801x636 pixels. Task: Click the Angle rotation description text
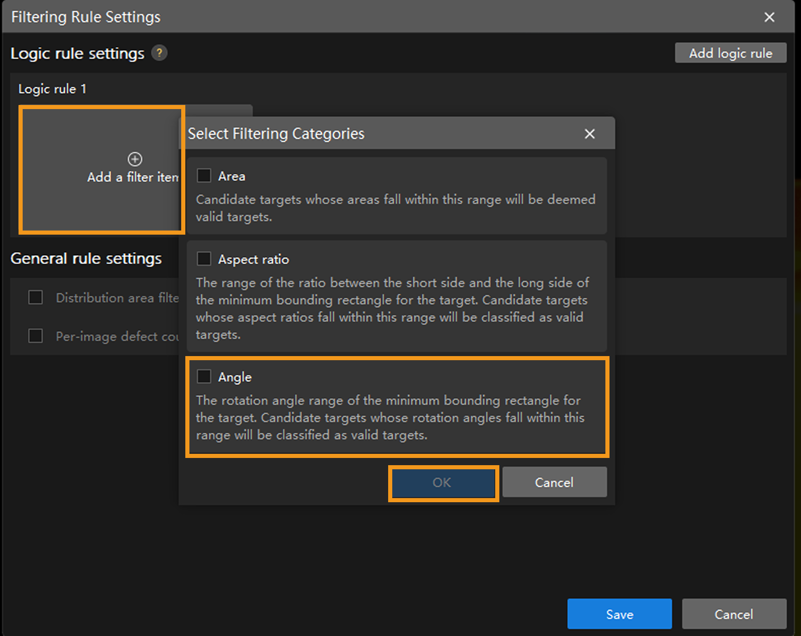coord(390,417)
